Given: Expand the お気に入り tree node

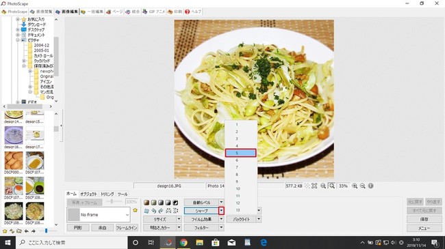Looking at the screenshot, I should [18, 19].
